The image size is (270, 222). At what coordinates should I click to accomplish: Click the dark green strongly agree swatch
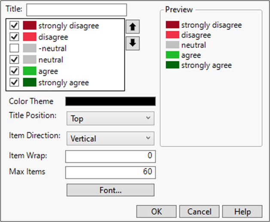[x=29, y=82]
